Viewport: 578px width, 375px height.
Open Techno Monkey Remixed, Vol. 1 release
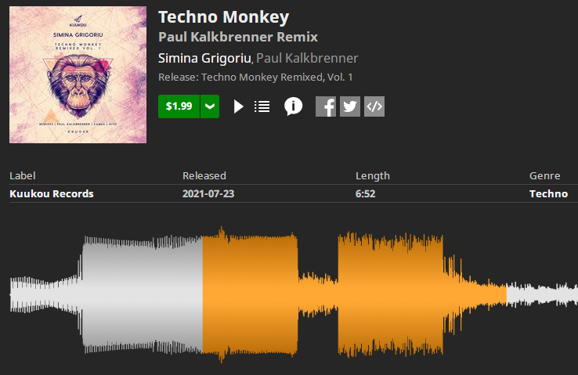[276, 77]
